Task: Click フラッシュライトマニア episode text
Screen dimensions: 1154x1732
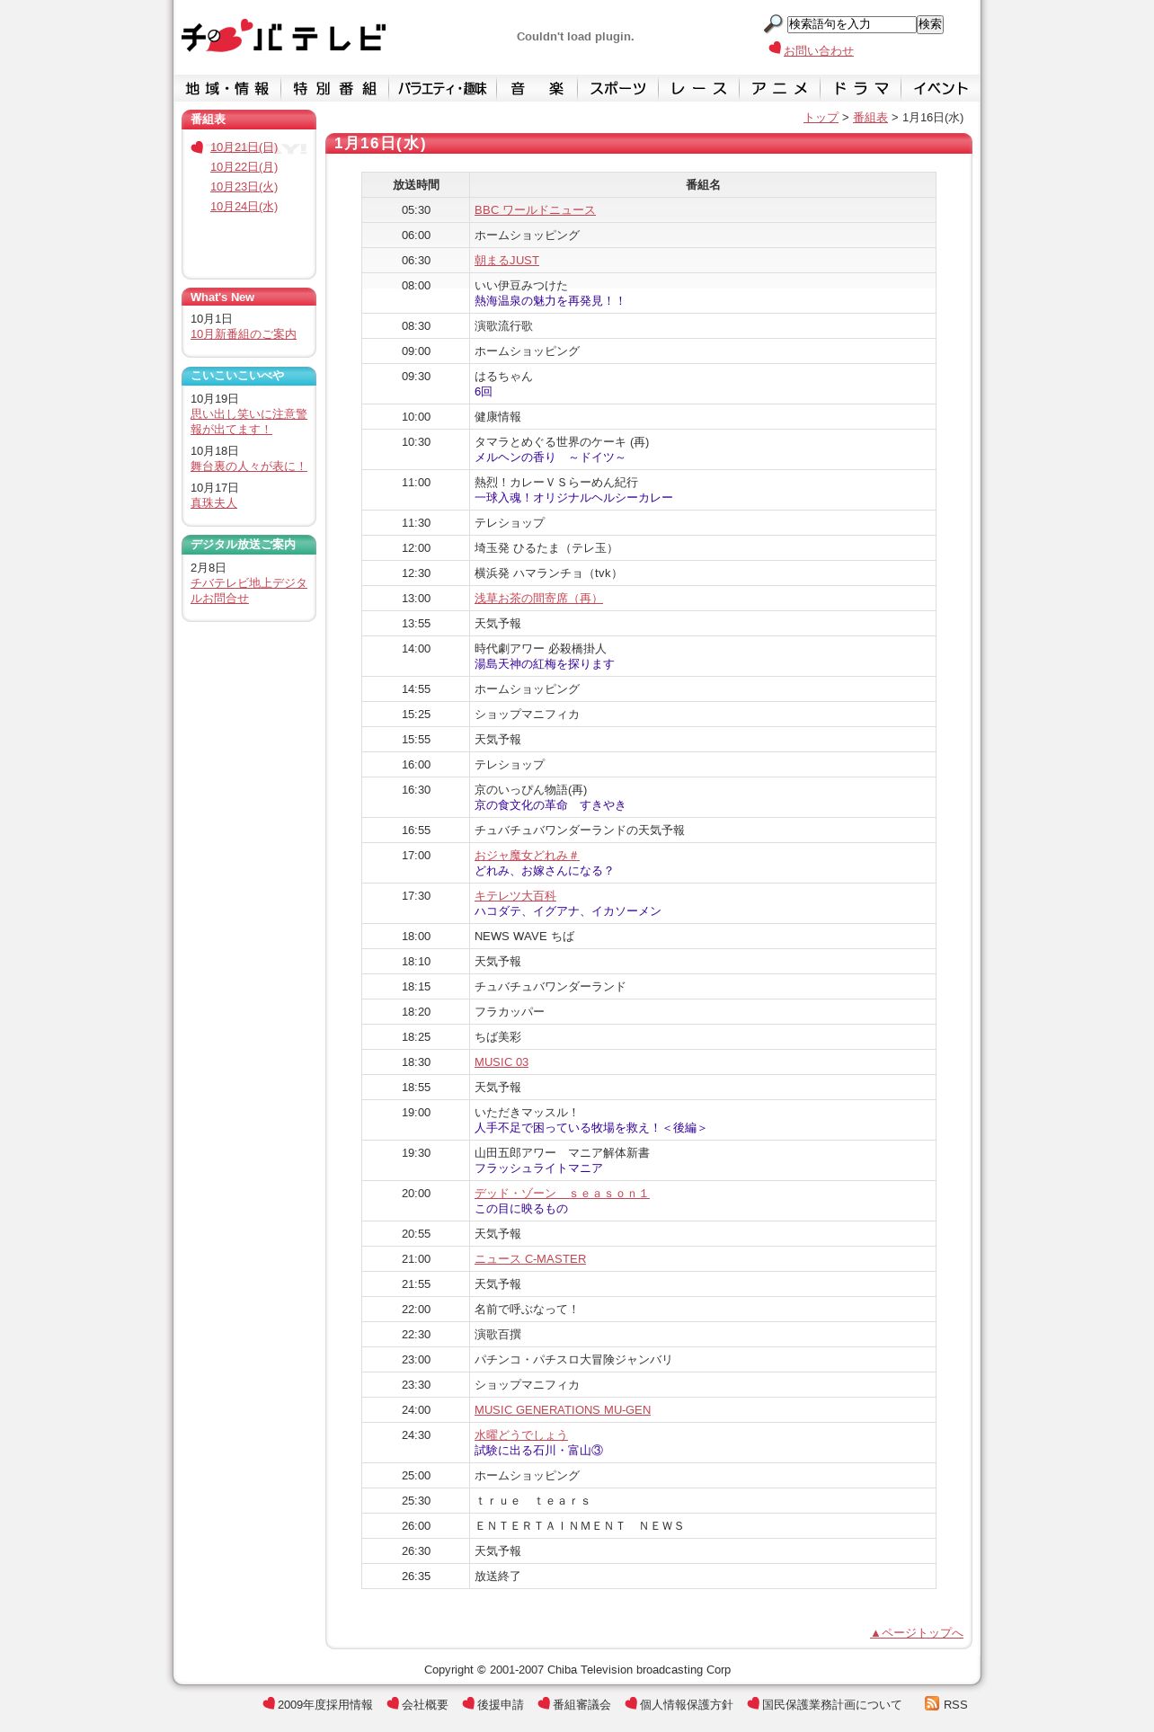Action: pyautogui.click(x=538, y=1168)
